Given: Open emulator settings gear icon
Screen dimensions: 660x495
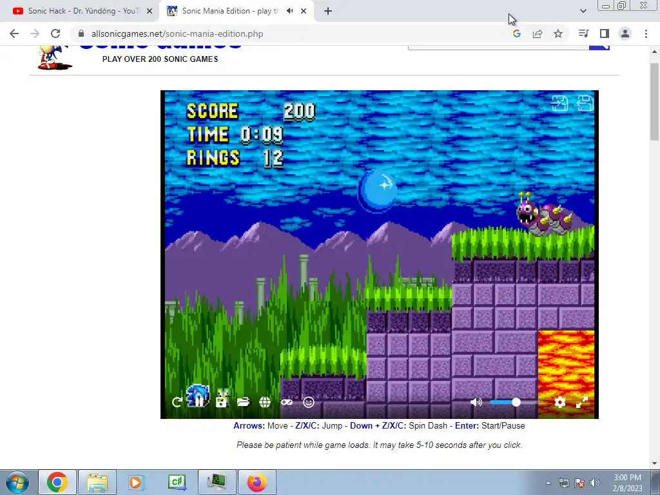Looking at the screenshot, I should click(x=560, y=402).
